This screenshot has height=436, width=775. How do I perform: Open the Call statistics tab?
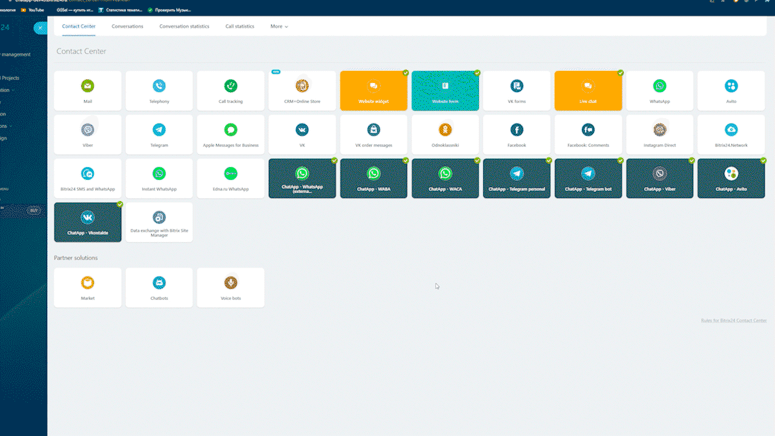pyautogui.click(x=240, y=27)
